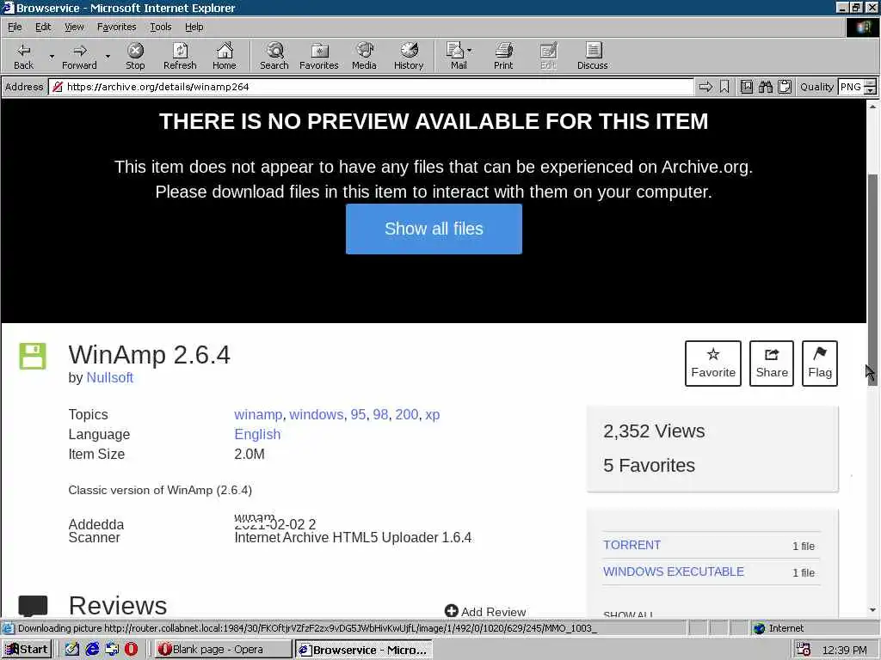Viewport: 881px width, 660px height.
Task: Open the Mail dropdown arrow
Action: tap(470, 51)
